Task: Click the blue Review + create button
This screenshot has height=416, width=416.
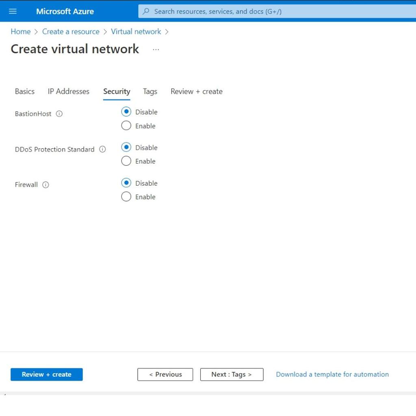Action: (47, 374)
